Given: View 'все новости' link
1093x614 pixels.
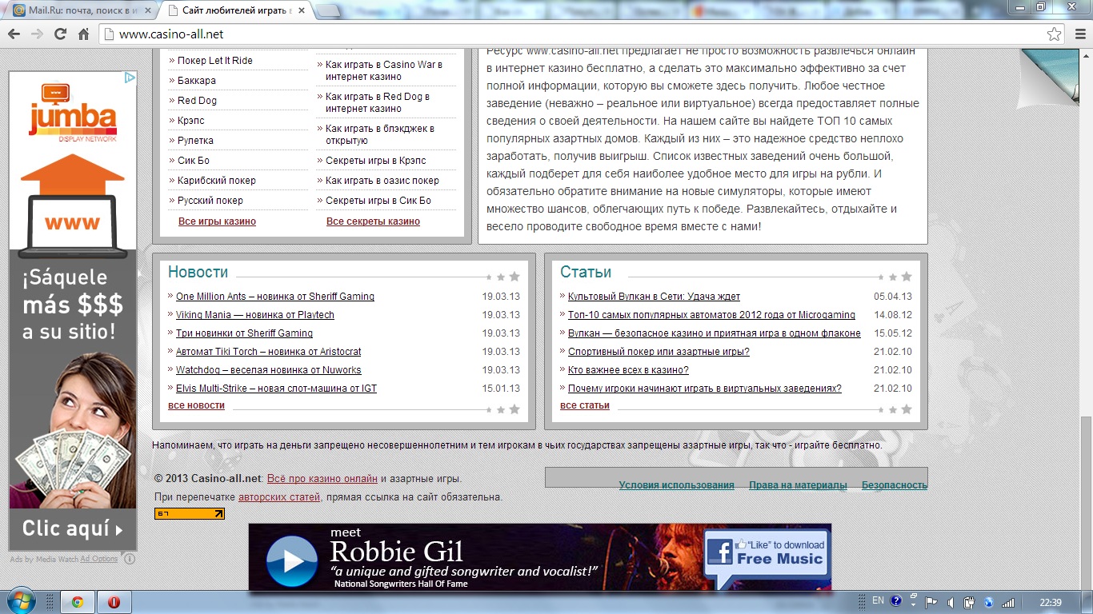Looking at the screenshot, I should click(196, 405).
